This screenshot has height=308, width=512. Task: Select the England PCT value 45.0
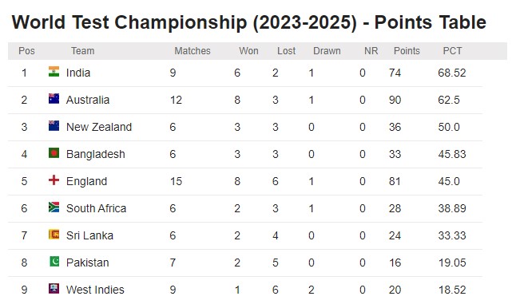449,181
